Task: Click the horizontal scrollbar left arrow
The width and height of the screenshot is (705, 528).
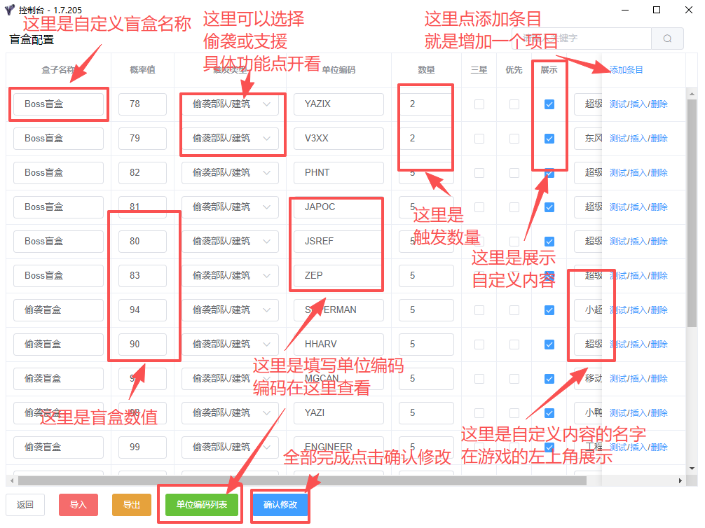Action: (x=11, y=481)
